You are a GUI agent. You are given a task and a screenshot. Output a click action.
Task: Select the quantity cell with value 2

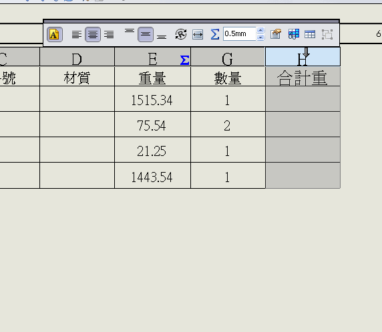(228, 124)
